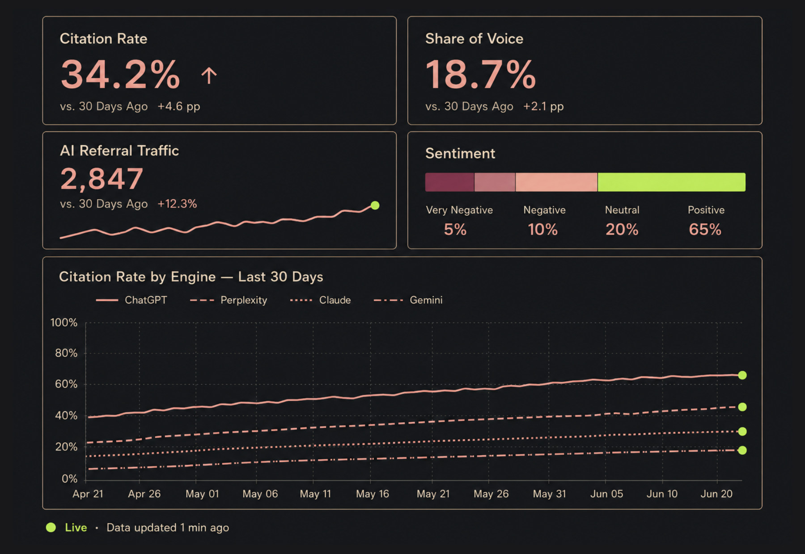Click the 0% y-axis label

point(69,479)
